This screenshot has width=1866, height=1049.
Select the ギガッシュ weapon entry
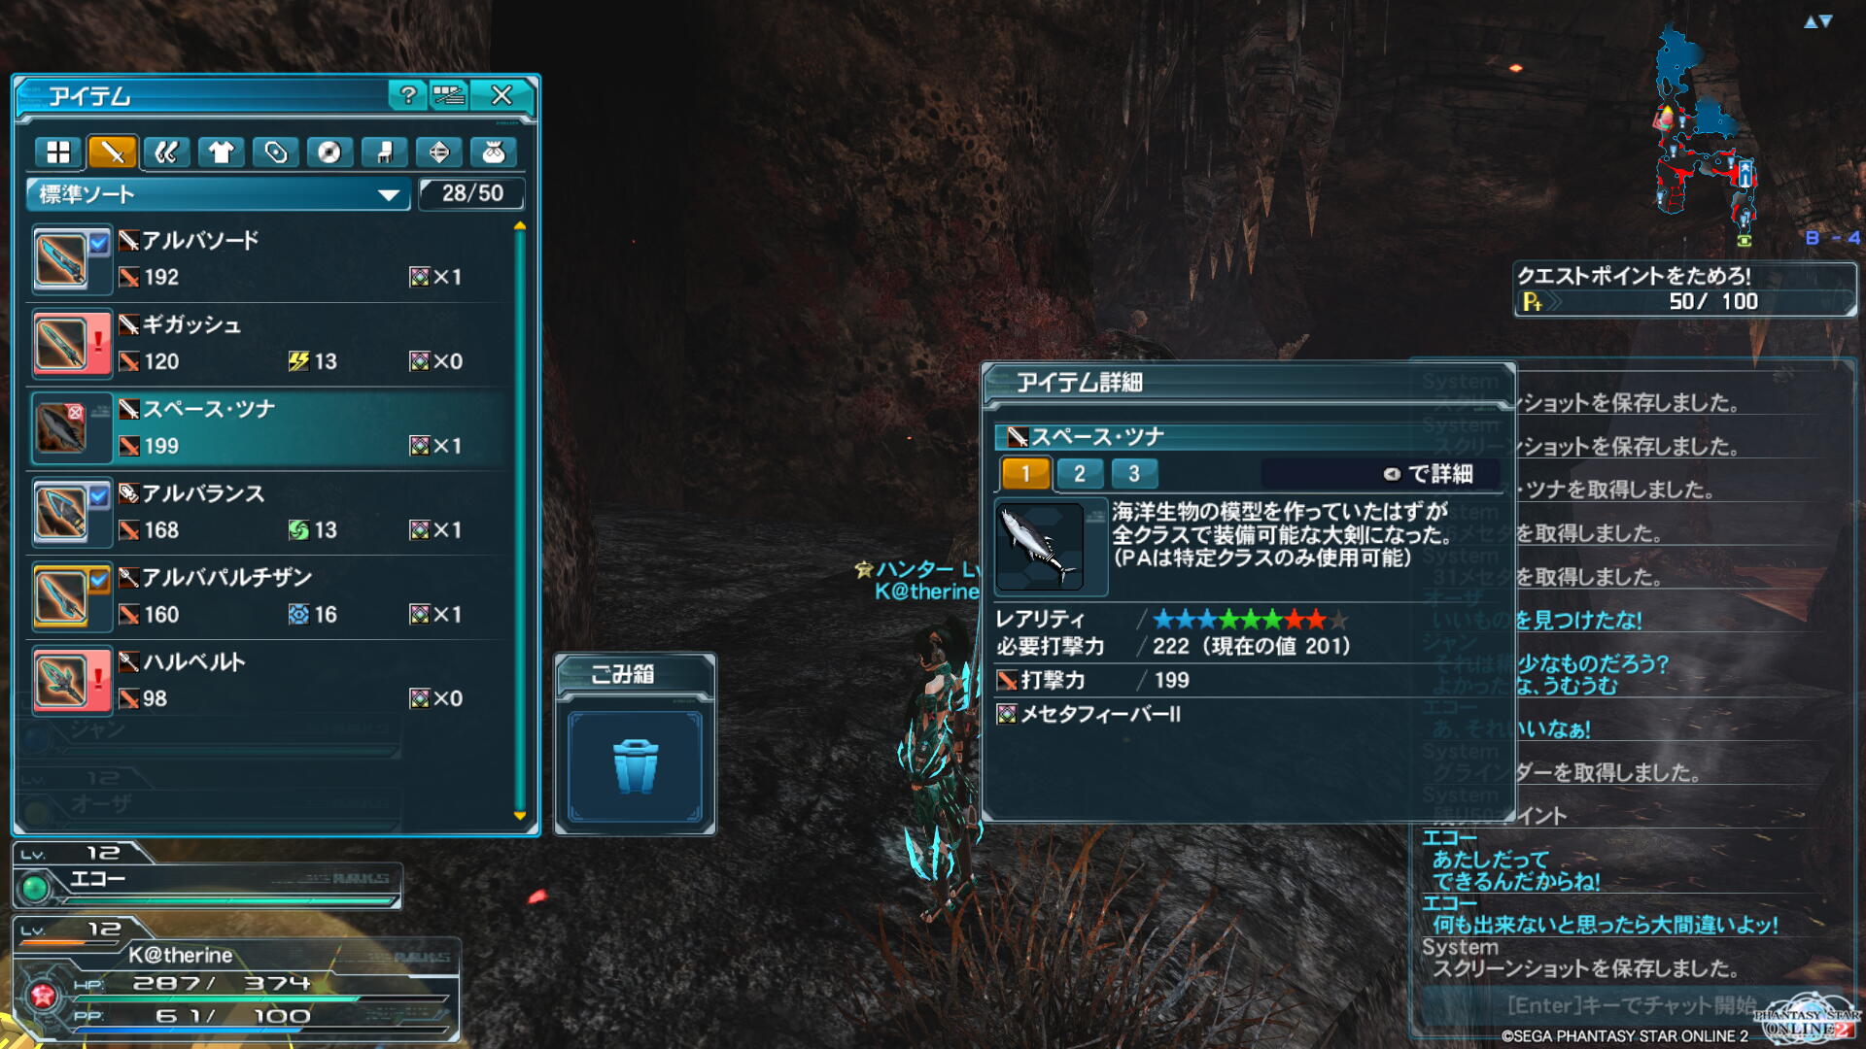point(269,344)
